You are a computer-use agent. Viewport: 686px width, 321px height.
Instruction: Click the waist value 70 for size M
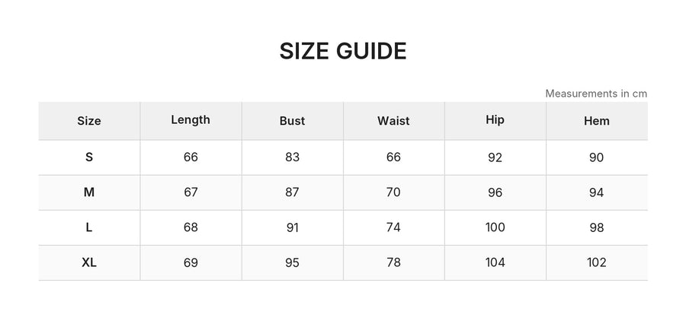(393, 192)
